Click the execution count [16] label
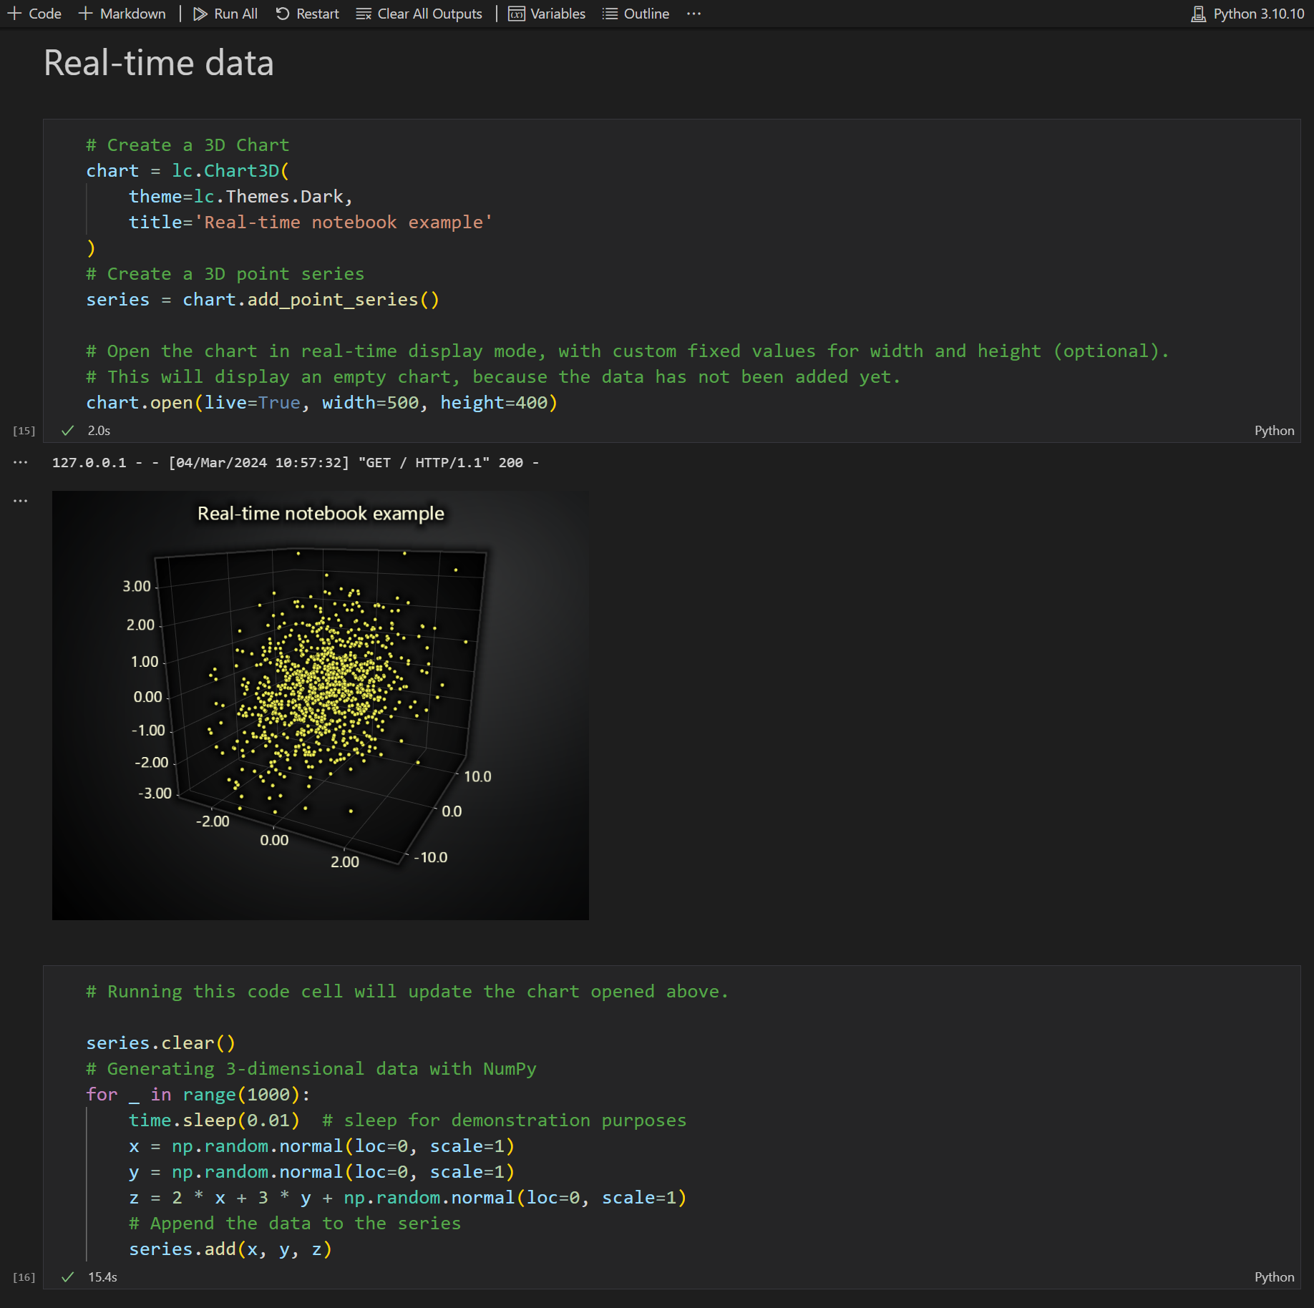1314x1308 pixels. [x=24, y=1277]
